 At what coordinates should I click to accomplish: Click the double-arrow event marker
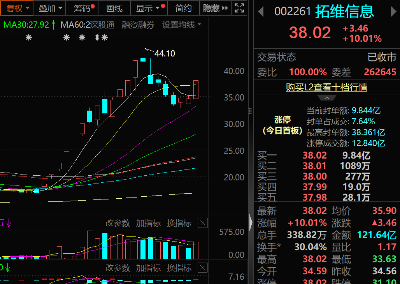tap(97, 38)
